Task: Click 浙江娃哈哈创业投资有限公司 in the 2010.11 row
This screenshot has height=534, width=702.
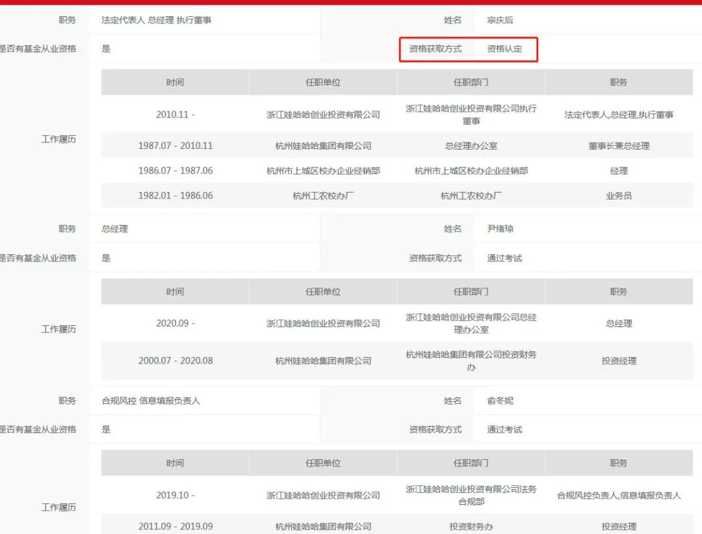Action: 323,114
